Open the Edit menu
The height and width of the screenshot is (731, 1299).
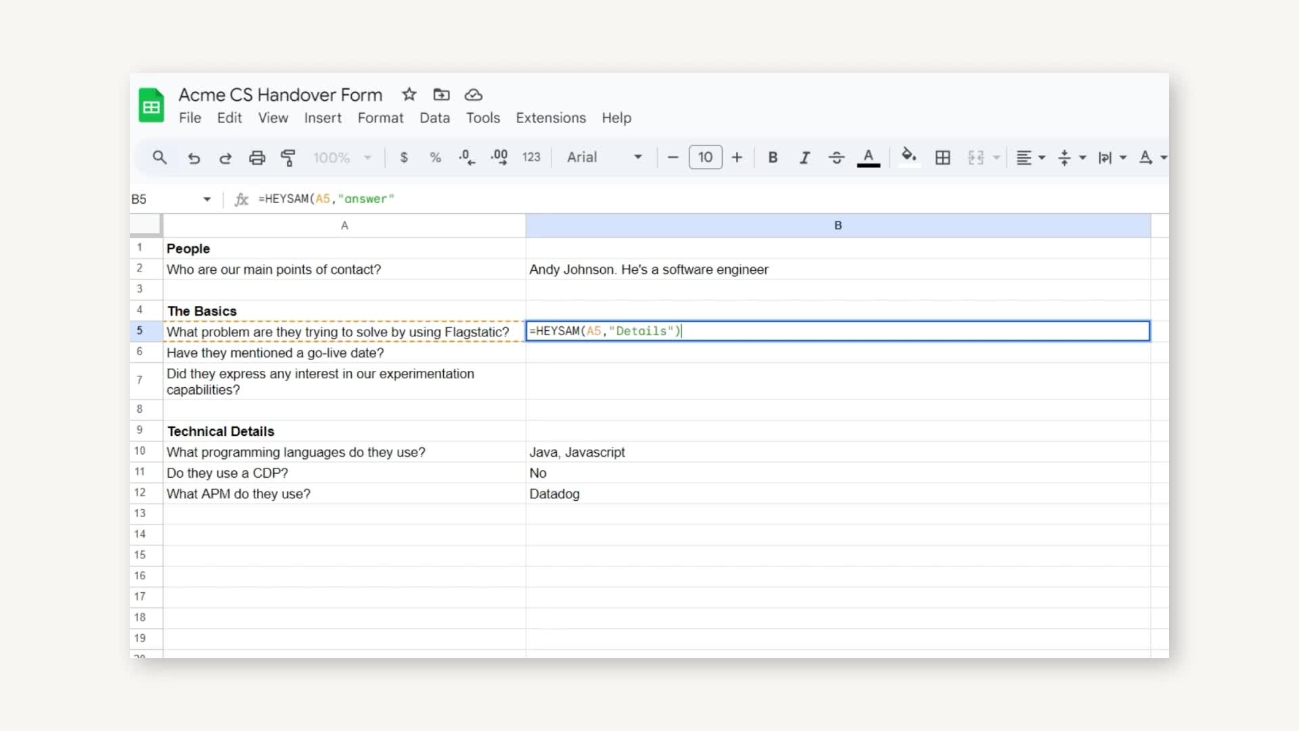[229, 118]
